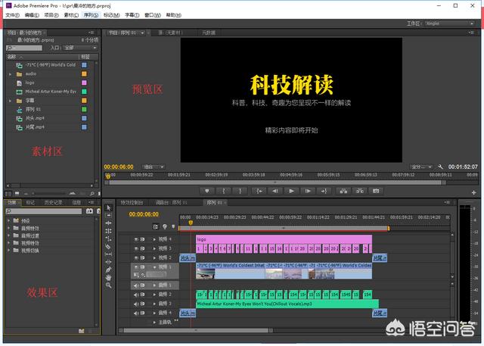The image size is (484, 346).
Task: Open program monitor zoom level dropdown
Action: [154, 167]
